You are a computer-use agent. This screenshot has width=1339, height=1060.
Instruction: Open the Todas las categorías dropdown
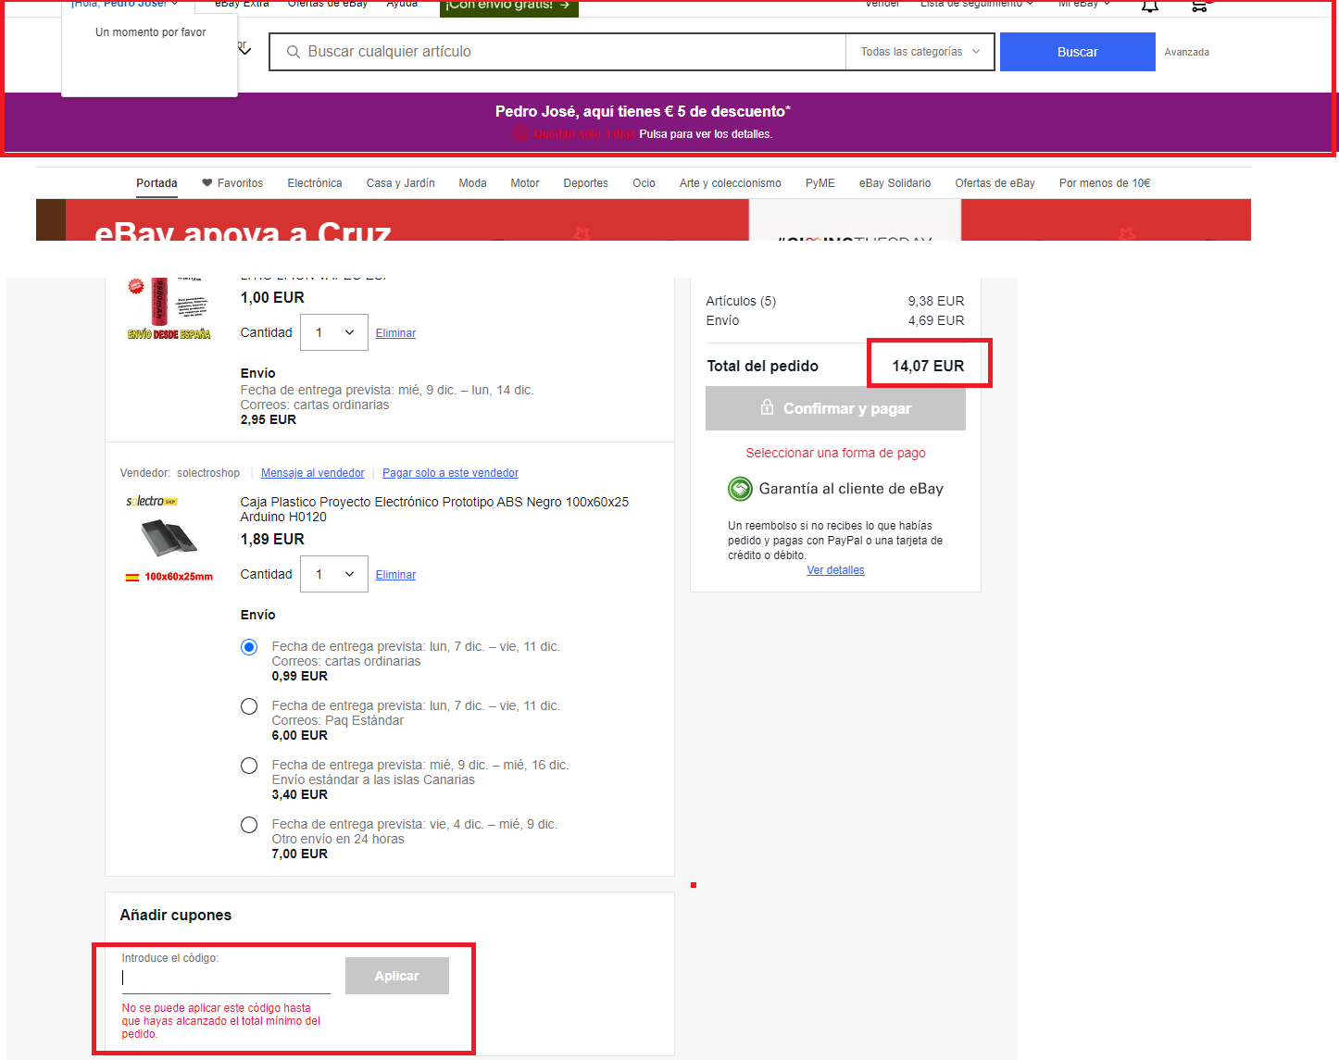(920, 52)
